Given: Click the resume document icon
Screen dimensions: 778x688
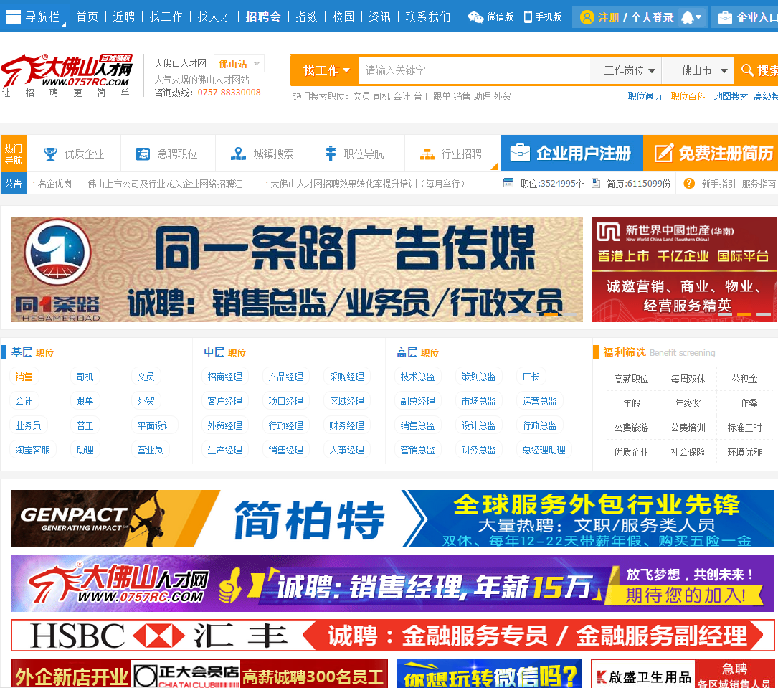Looking at the screenshot, I should 596,183.
